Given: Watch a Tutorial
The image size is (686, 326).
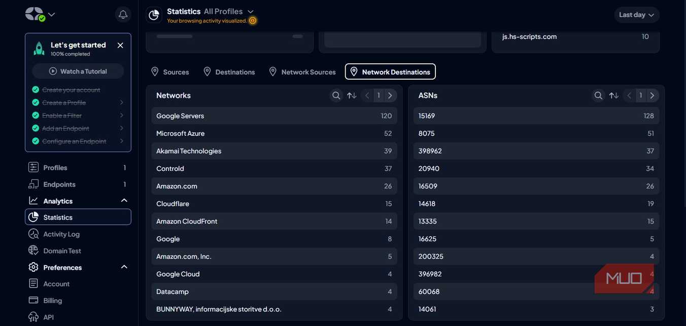Looking at the screenshot, I should [x=78, y=71].
